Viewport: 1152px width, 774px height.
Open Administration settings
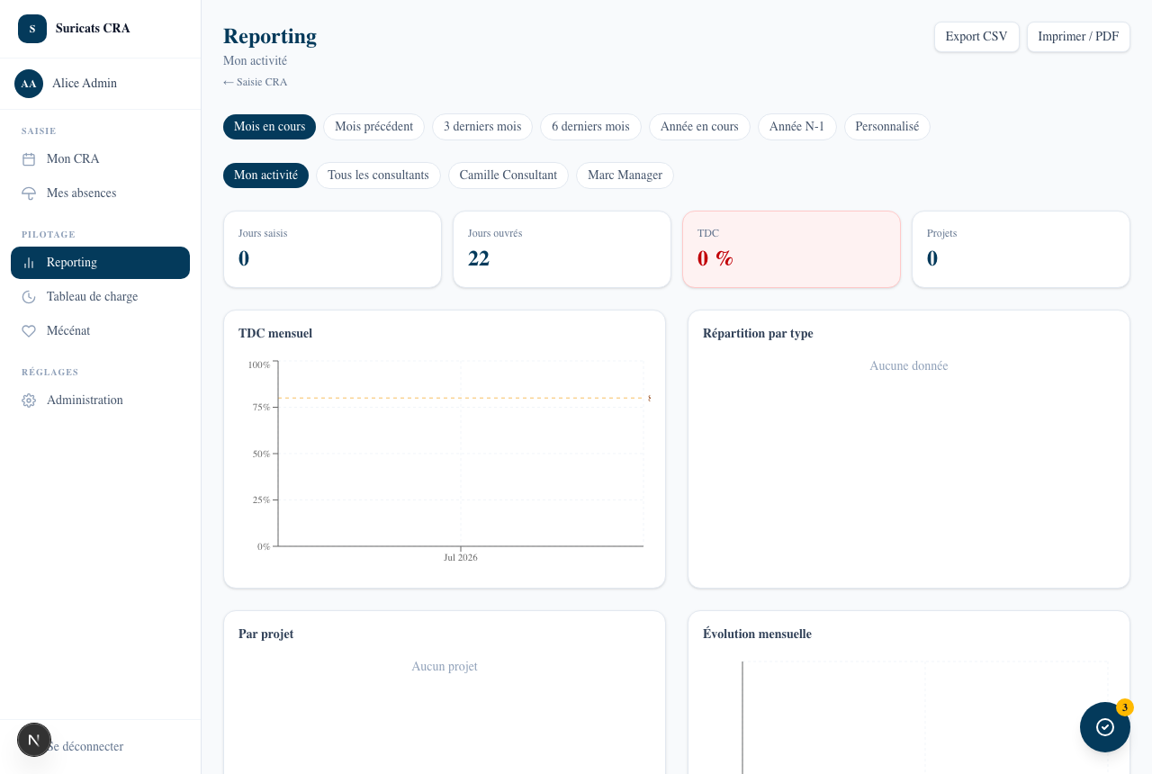100,400
